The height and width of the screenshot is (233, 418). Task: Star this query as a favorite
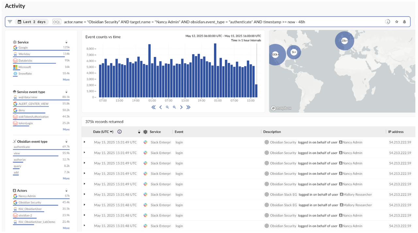pyautogui.click(x=397, y=22)
